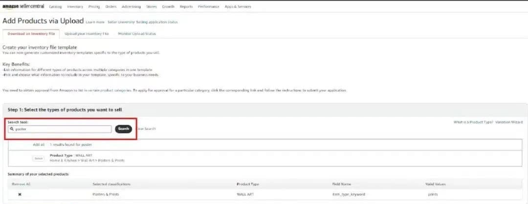Image resolution: width=528 pixels, height=204 pixels.
Task: Remove Posters & Prints with X icon
Action: [20, 194]
